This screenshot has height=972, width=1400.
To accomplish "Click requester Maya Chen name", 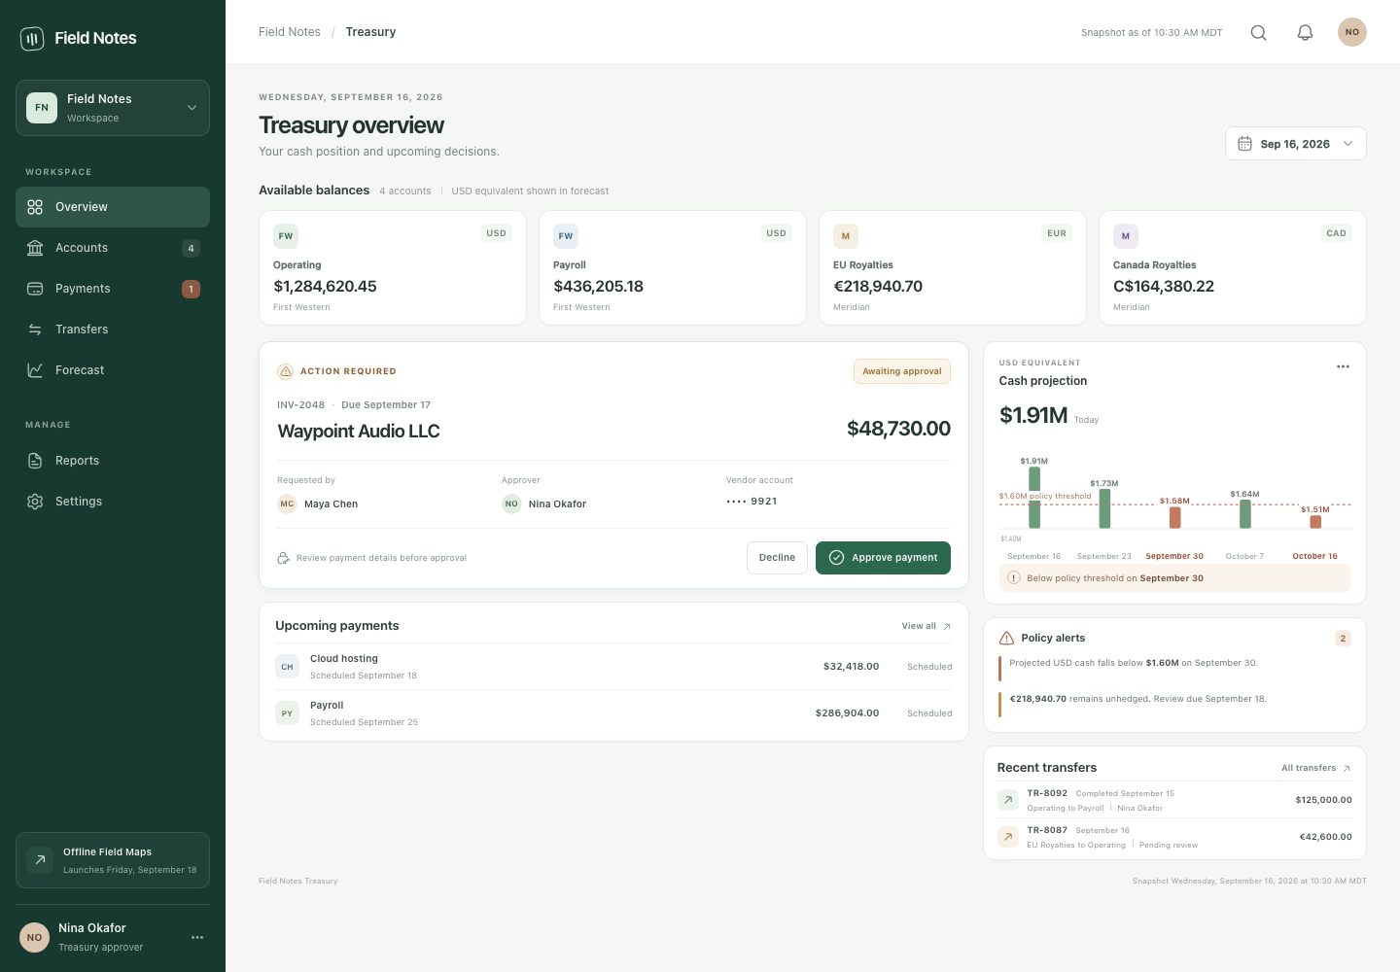I will pyautogui.click(x=331, y=504).
